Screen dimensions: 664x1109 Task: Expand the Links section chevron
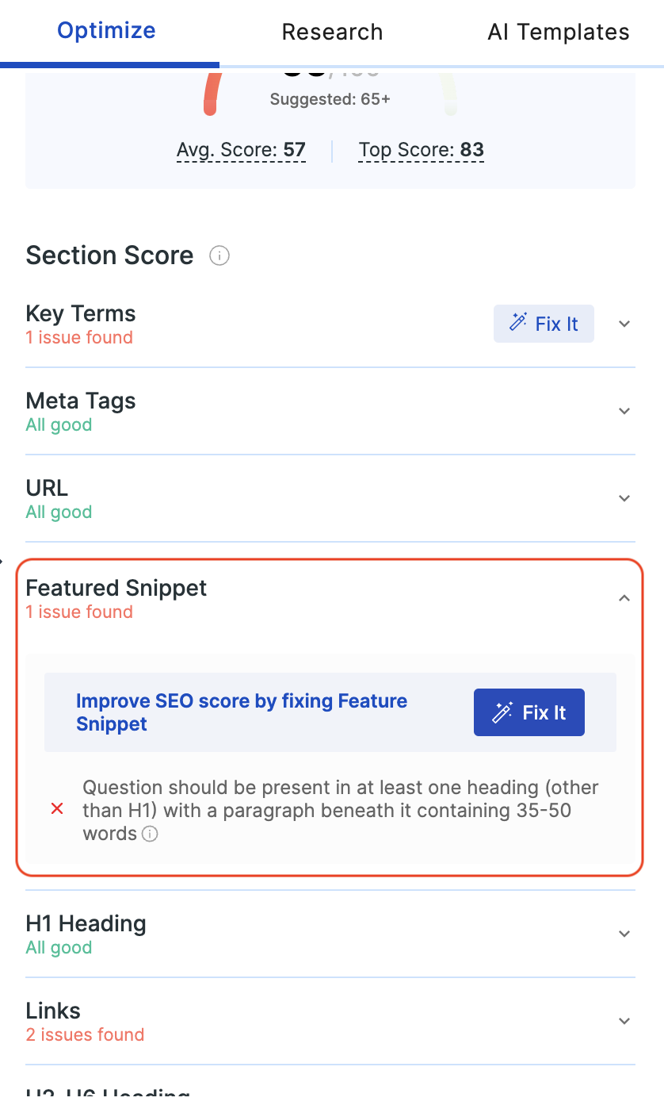(x=624, y=1021)
